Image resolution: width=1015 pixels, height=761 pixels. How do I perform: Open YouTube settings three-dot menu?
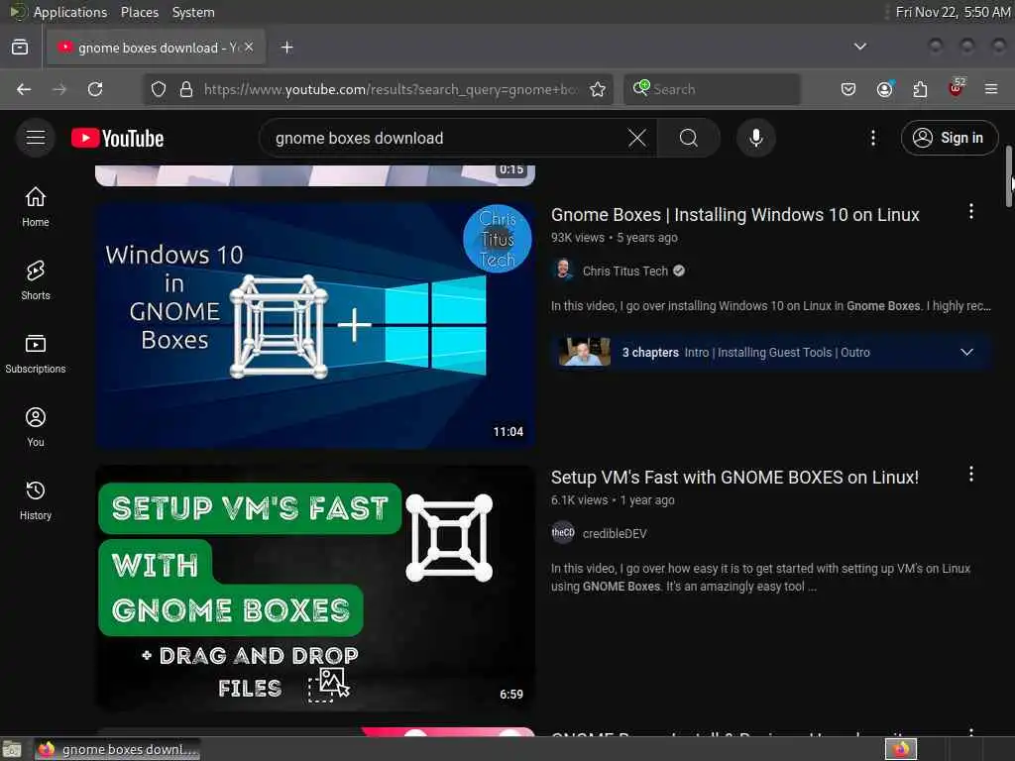pos(873,138)
